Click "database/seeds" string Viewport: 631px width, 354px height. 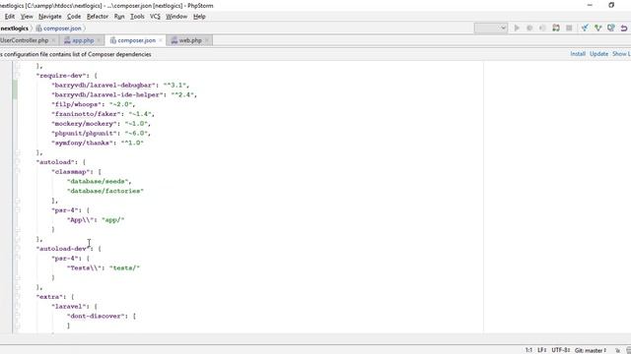tap(98, 181)
